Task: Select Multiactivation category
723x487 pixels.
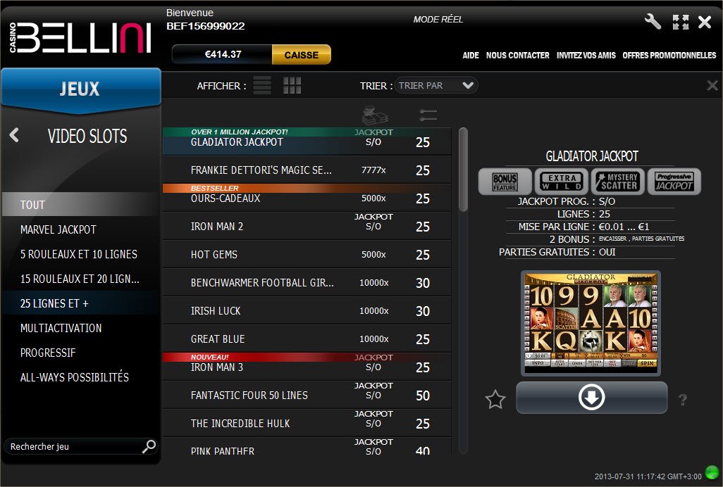Action: point(81,328)
